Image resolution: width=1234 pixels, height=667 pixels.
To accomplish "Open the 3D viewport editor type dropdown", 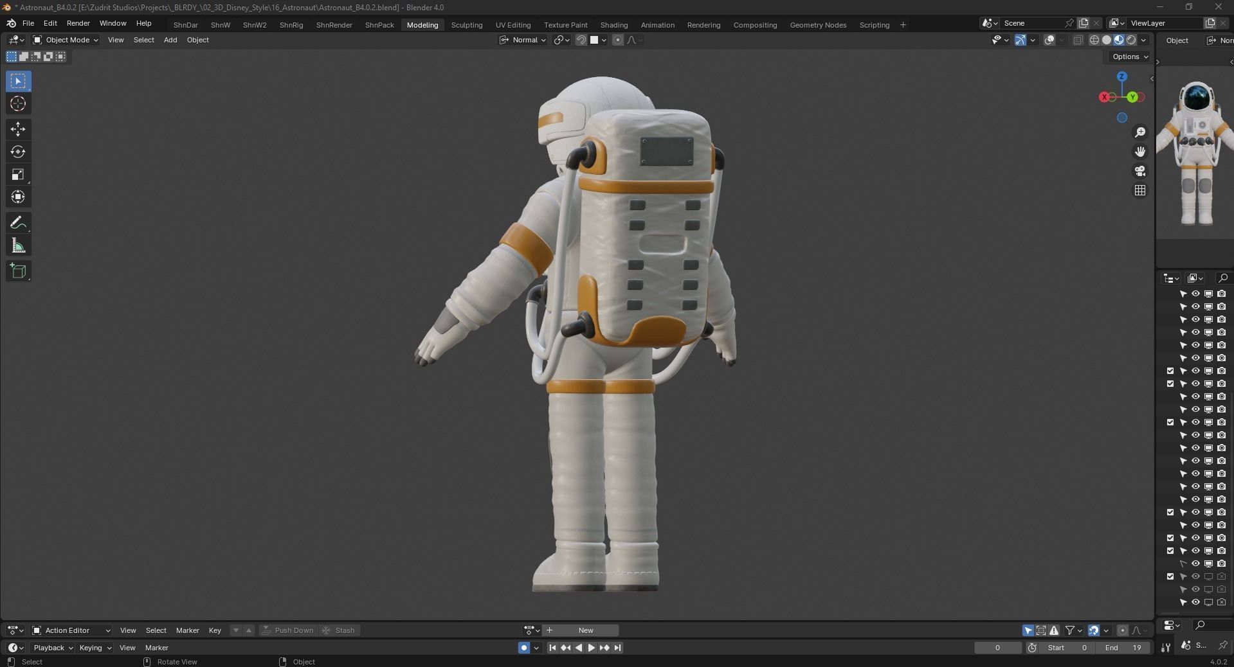I will pyautogui.click(x=17, y=40).
